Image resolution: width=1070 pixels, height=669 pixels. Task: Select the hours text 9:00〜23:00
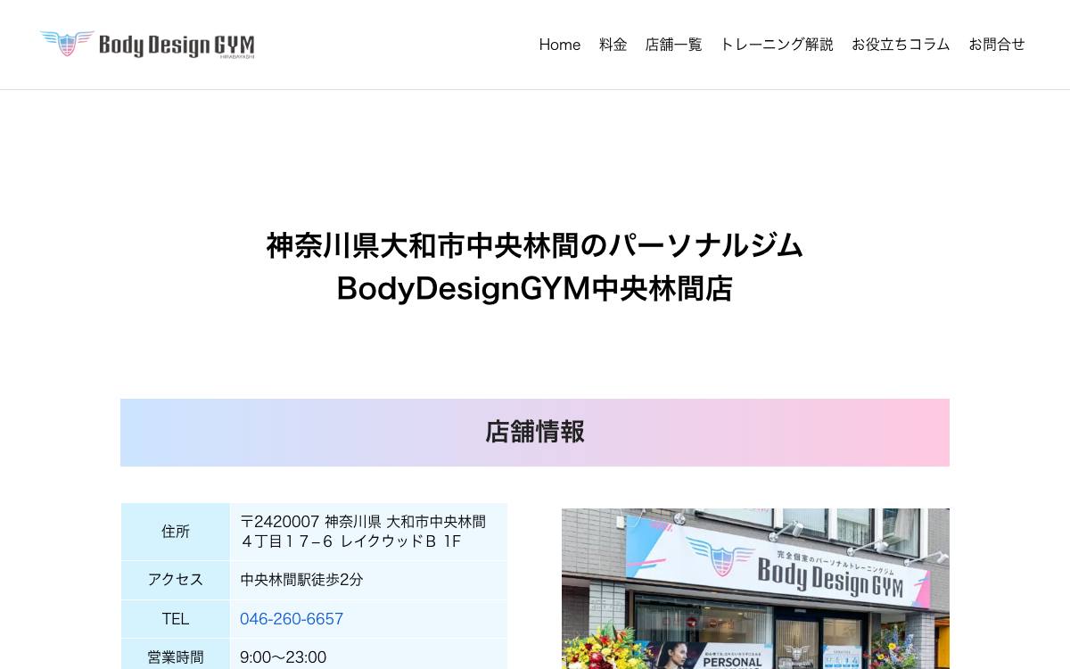click(x=284, y=657)
